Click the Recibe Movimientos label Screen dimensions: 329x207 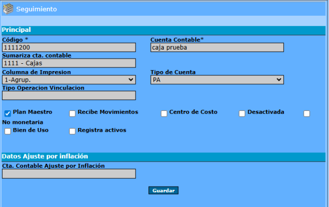108,112
